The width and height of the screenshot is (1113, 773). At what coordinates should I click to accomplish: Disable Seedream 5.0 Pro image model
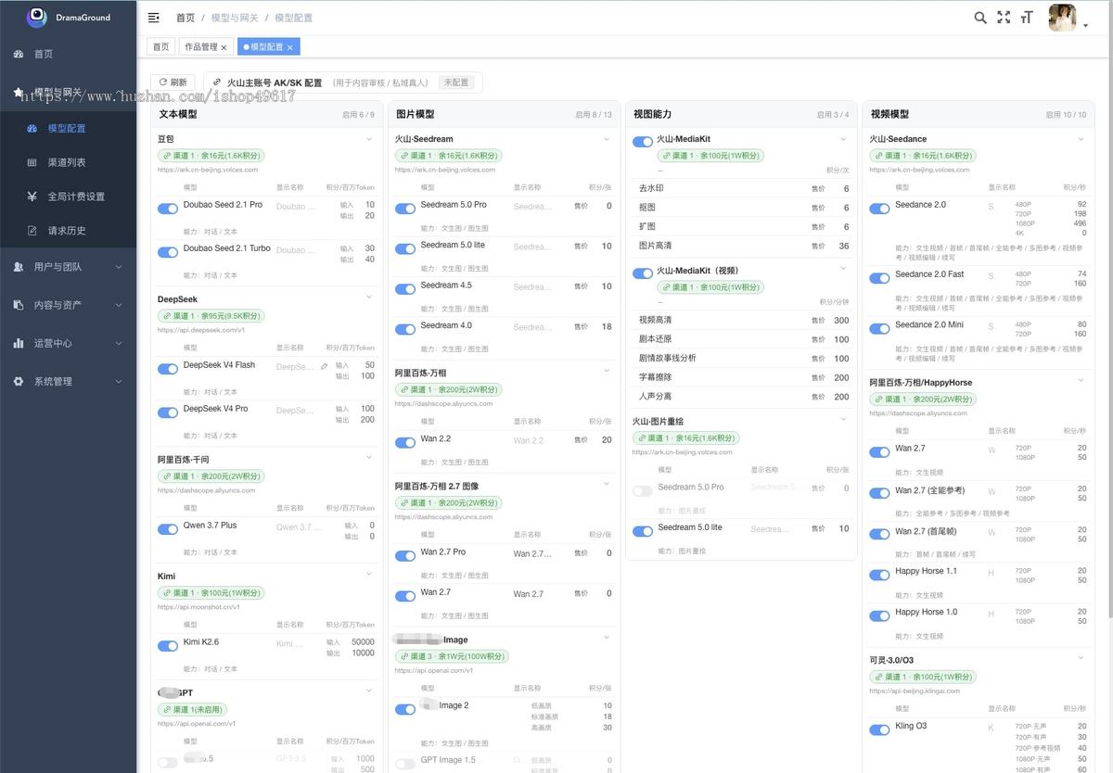(405, 209)
